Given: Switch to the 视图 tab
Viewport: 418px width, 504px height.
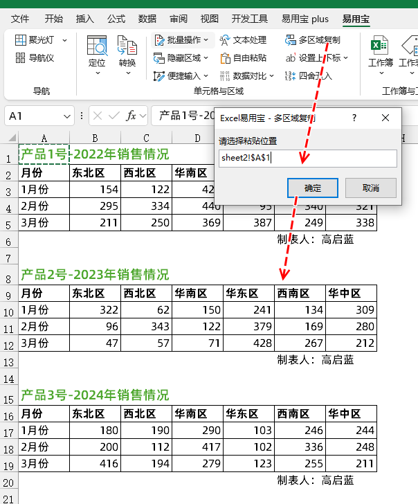Looking at the screenshot, I should (x=210, y=19).
